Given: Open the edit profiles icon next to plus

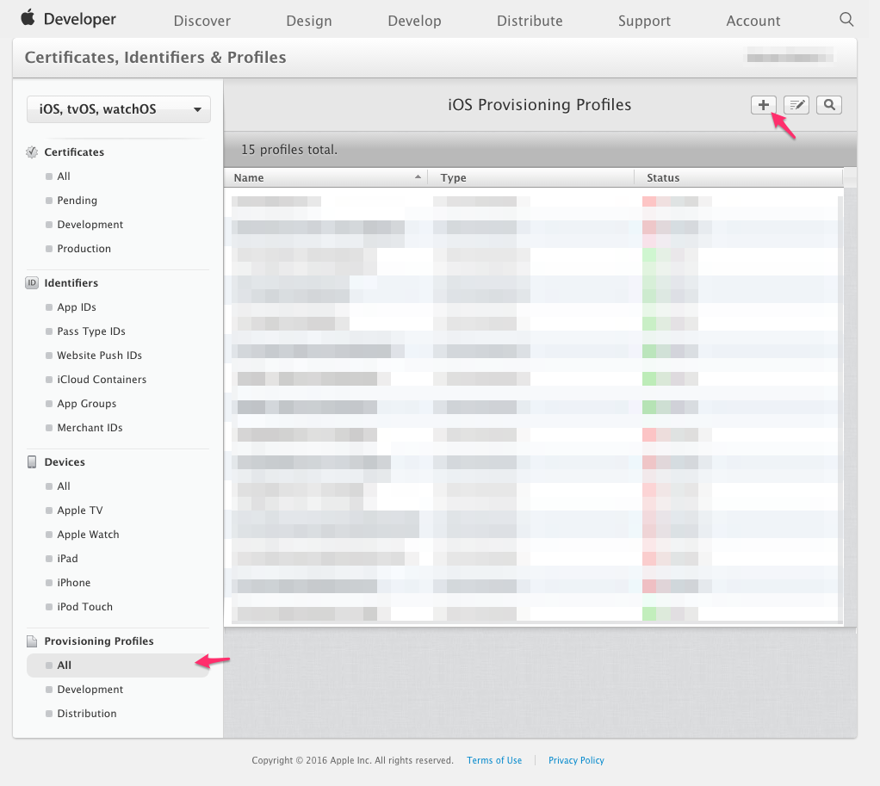Looking at the screenshot, I should click(796, 104).
